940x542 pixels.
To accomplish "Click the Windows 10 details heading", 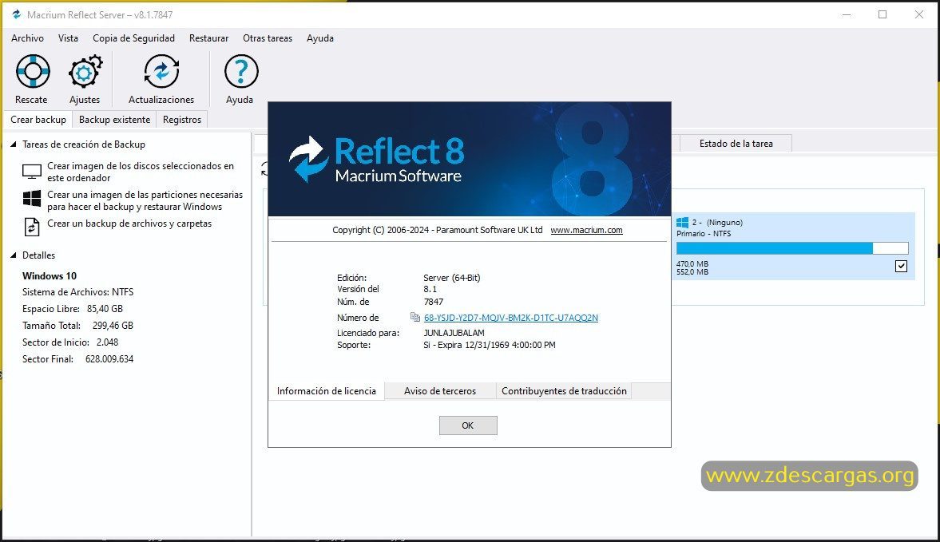I will 50,276.
